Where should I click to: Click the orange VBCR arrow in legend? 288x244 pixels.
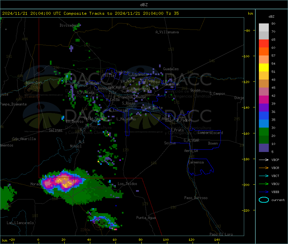pyautogui.click(x=264, y=168)
